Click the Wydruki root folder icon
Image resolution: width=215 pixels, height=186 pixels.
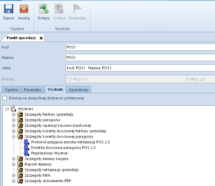[14, 109]
